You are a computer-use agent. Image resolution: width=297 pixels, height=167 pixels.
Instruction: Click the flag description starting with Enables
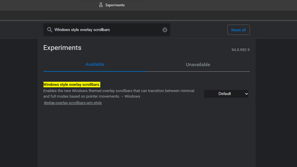[x=119, y=94]
